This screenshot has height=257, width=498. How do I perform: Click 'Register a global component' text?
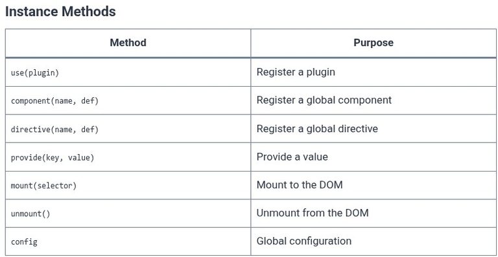click(324, 100)
